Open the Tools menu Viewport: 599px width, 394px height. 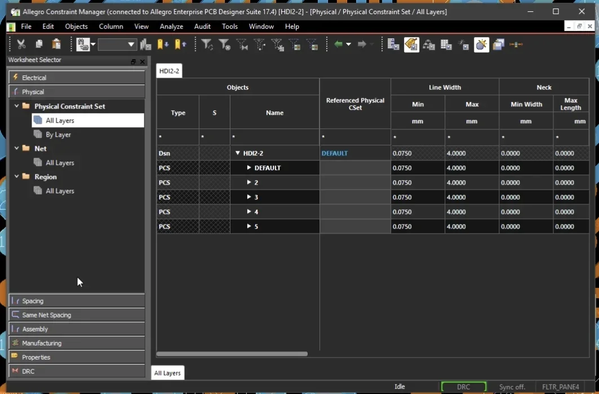(x=229, y=26)
